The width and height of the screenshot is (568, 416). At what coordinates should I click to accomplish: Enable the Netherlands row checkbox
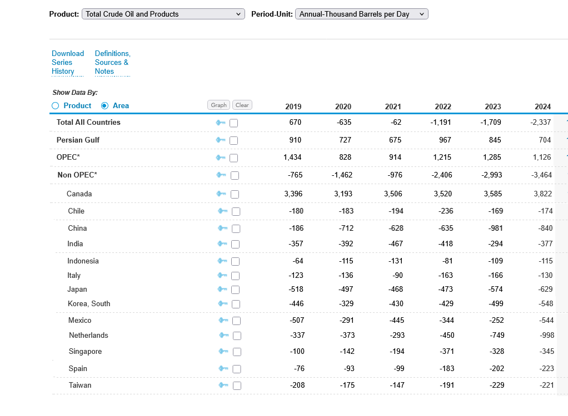pyautogui.click(x=237, y=336)
